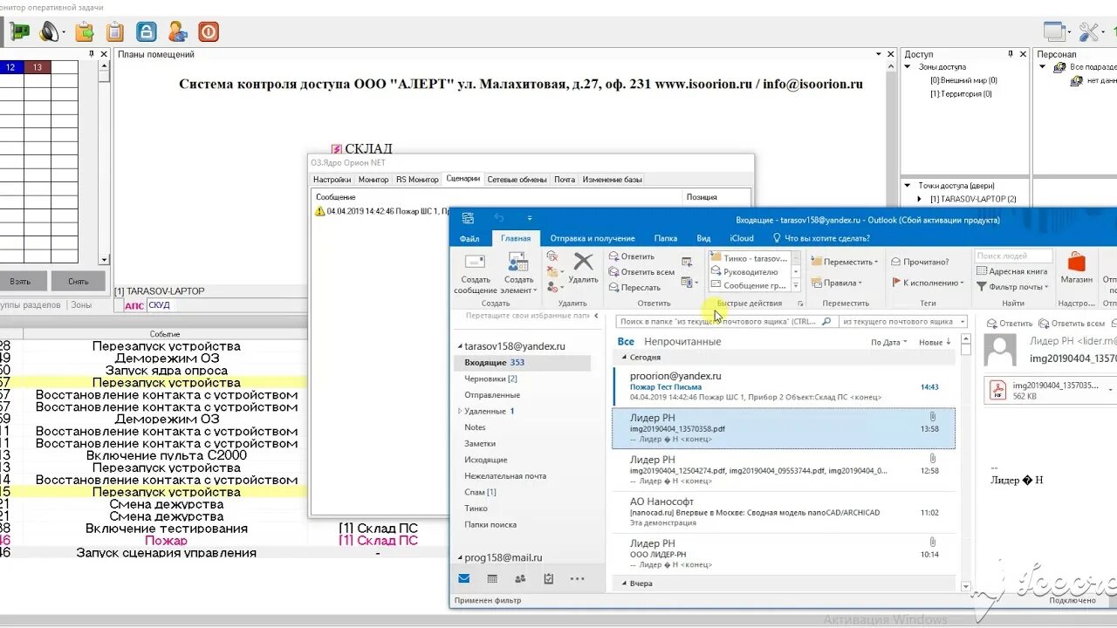The width and height of the screenshot is (1117, 628).
Task: Open the Изменение базы tab
Action: [612, 179]
